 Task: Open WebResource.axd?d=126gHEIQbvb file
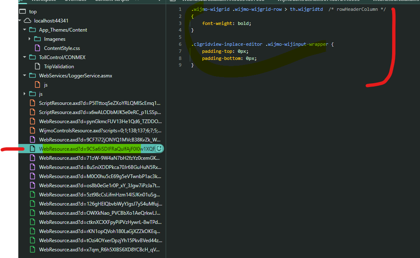[100, 203]
